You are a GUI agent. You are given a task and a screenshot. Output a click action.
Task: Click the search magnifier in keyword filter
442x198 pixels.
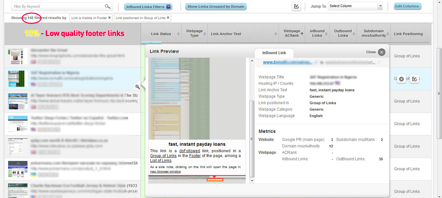(x=107, y=6)
